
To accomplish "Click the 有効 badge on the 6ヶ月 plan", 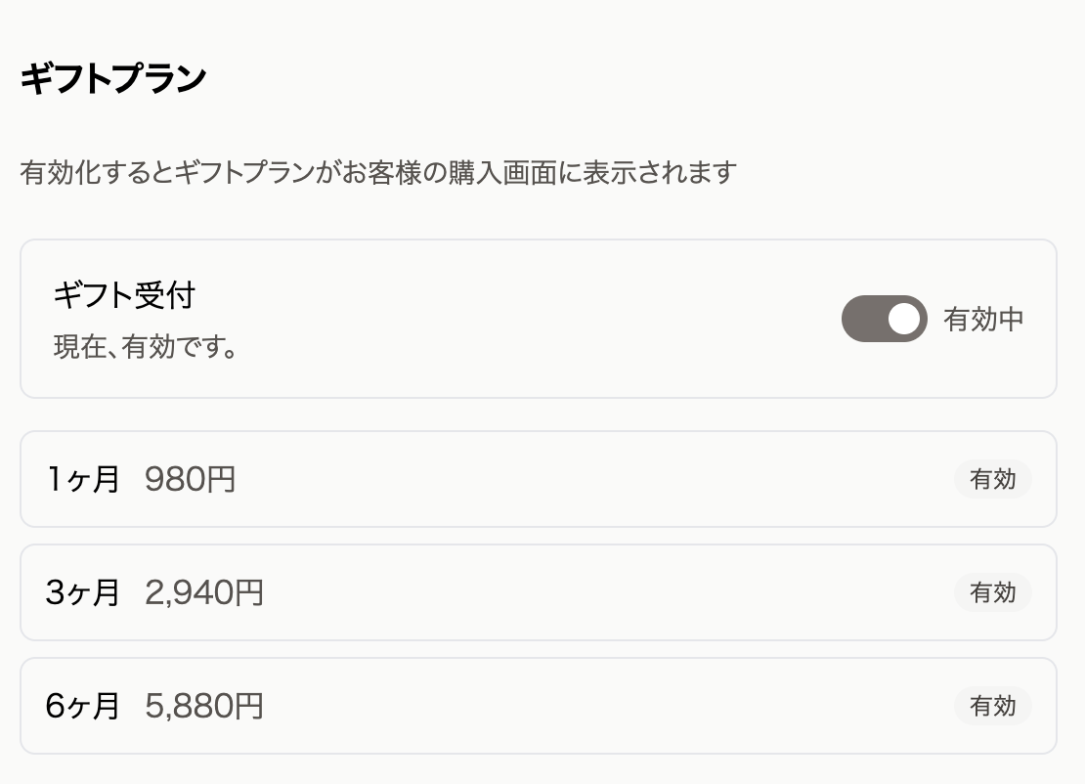I will (992, 706).
